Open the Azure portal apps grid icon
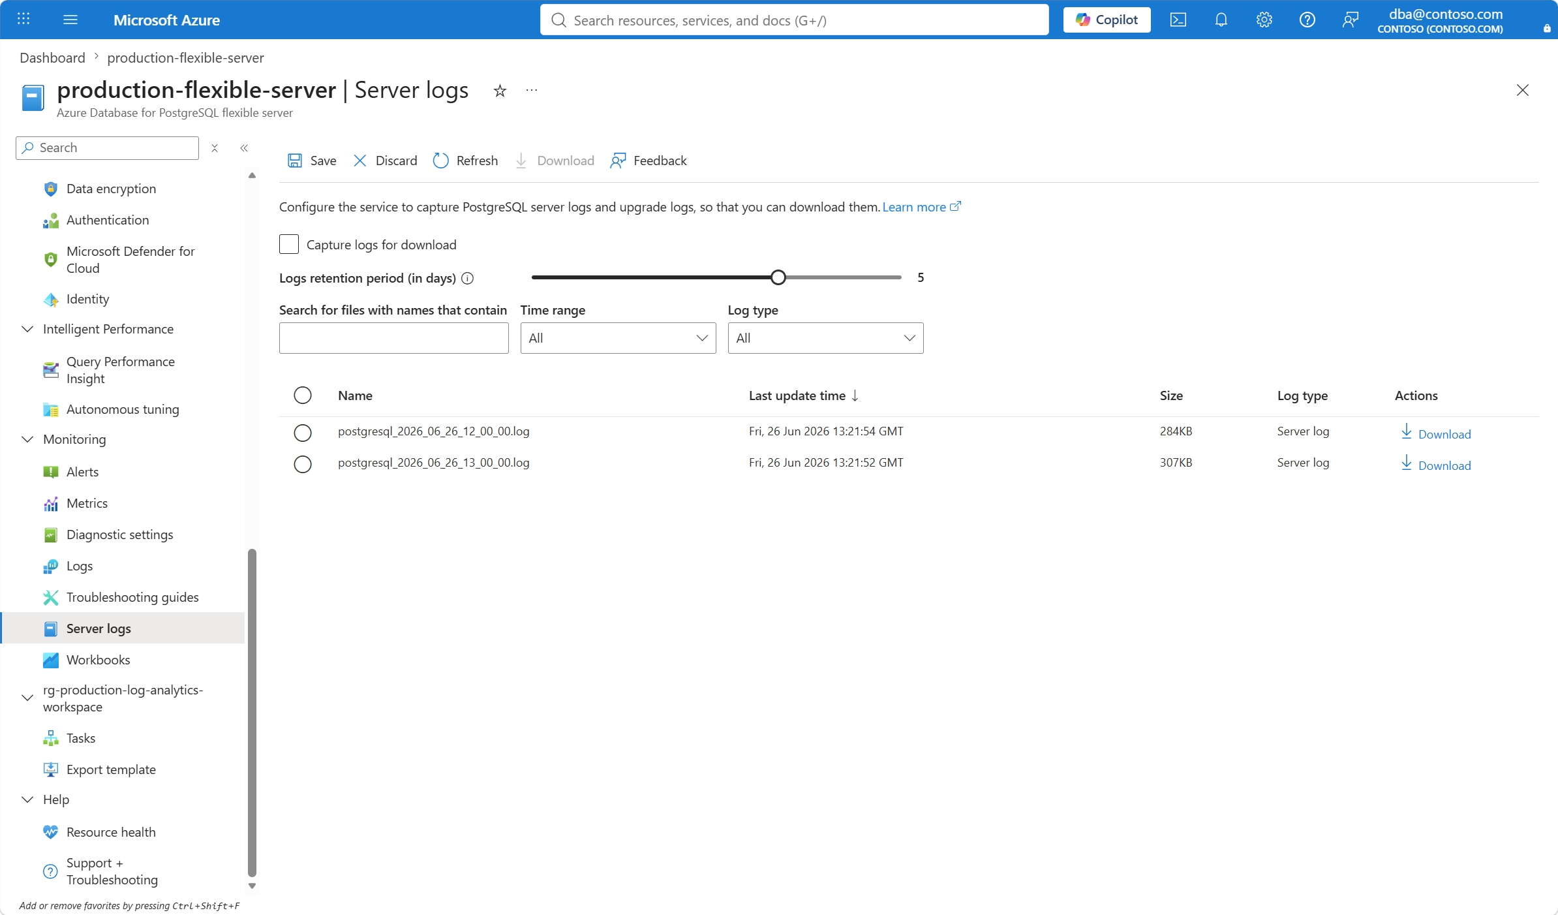The image size is (1558, 915). pyautogui.click(x=23, y=19)
